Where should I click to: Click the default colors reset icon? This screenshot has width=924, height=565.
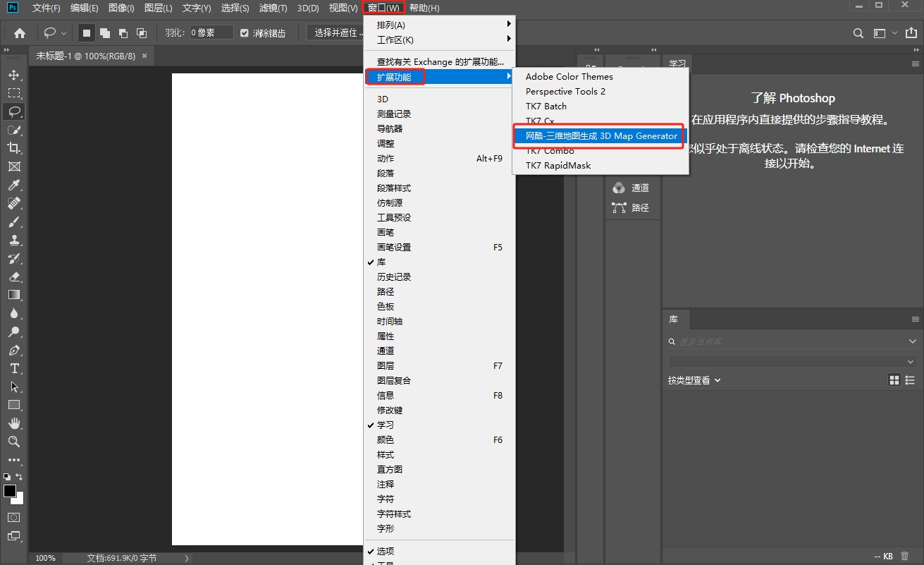[x=8, y=477]
